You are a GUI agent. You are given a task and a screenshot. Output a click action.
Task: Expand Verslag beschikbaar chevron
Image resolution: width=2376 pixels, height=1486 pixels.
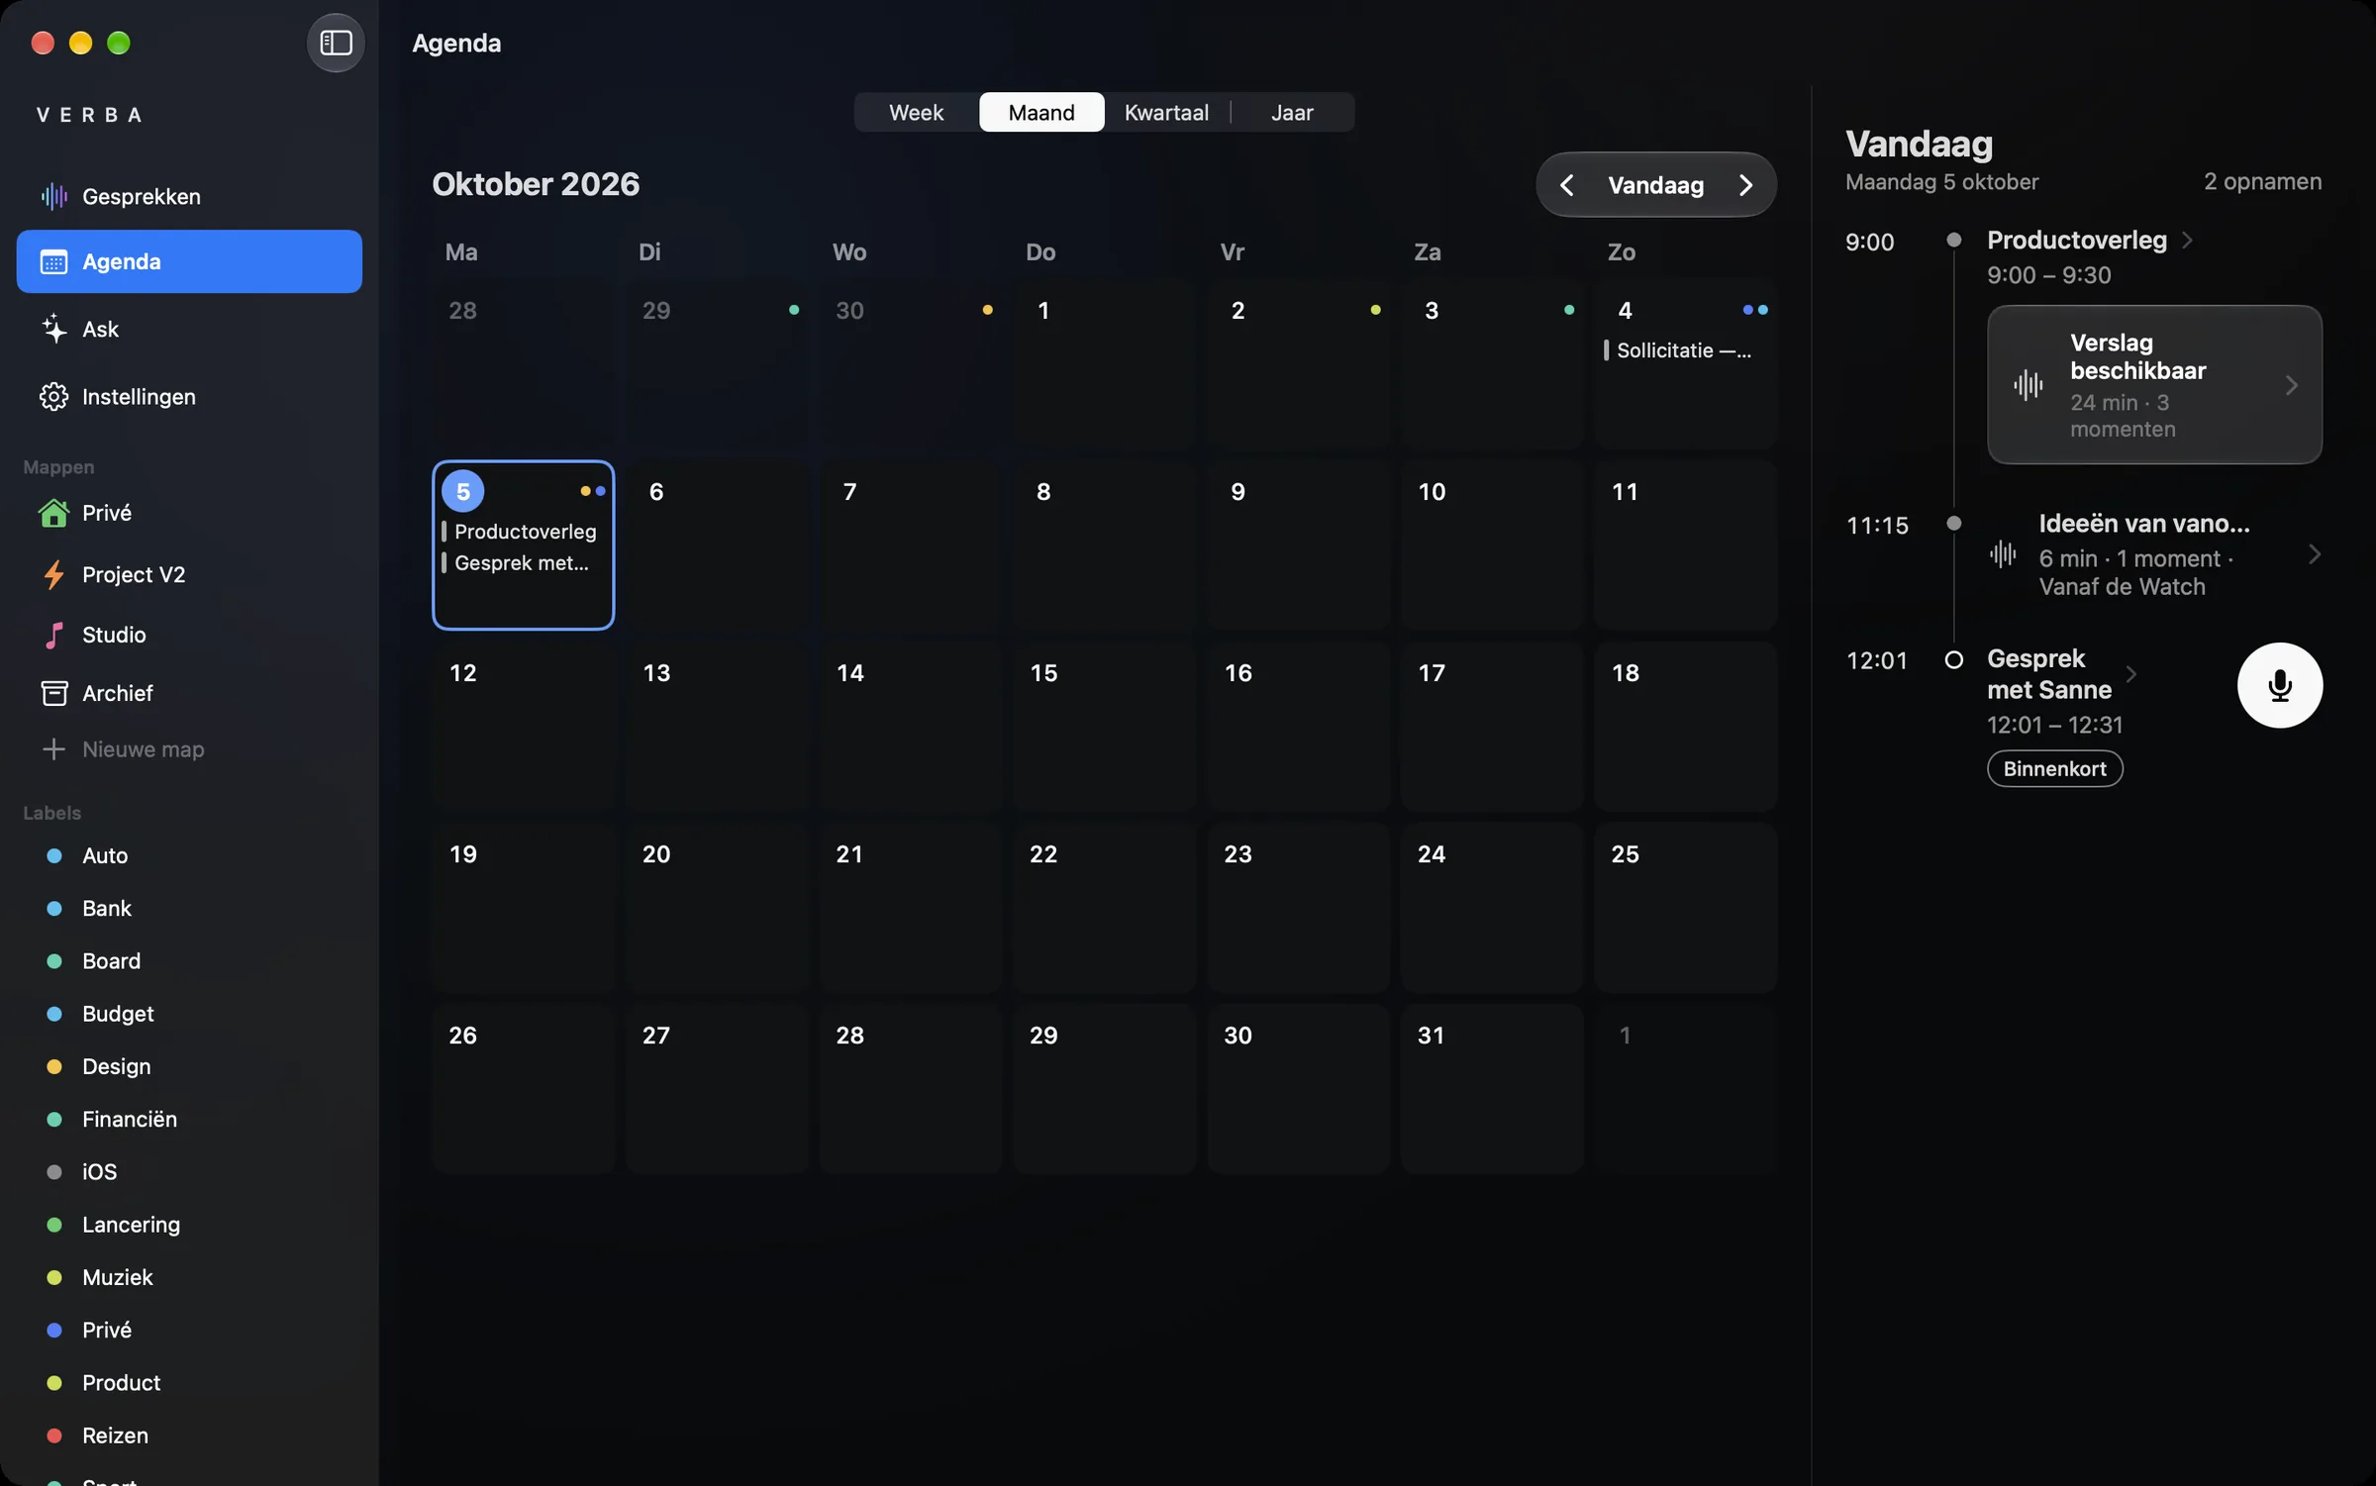[x=2291, y=384]
